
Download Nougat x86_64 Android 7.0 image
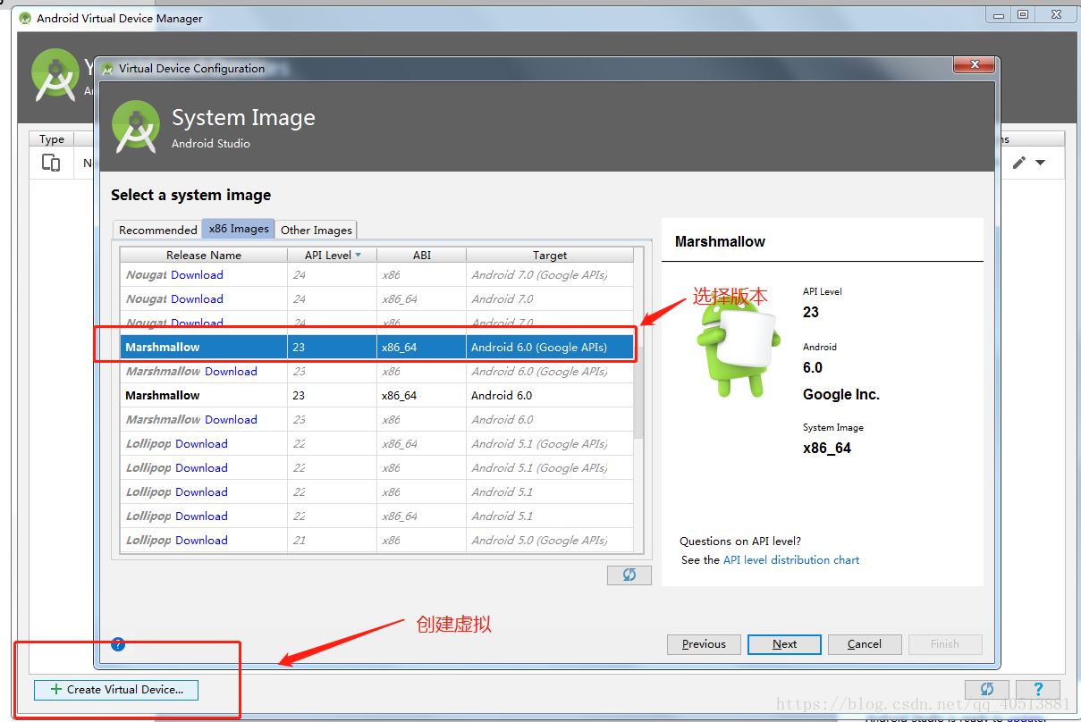[197, 298]
